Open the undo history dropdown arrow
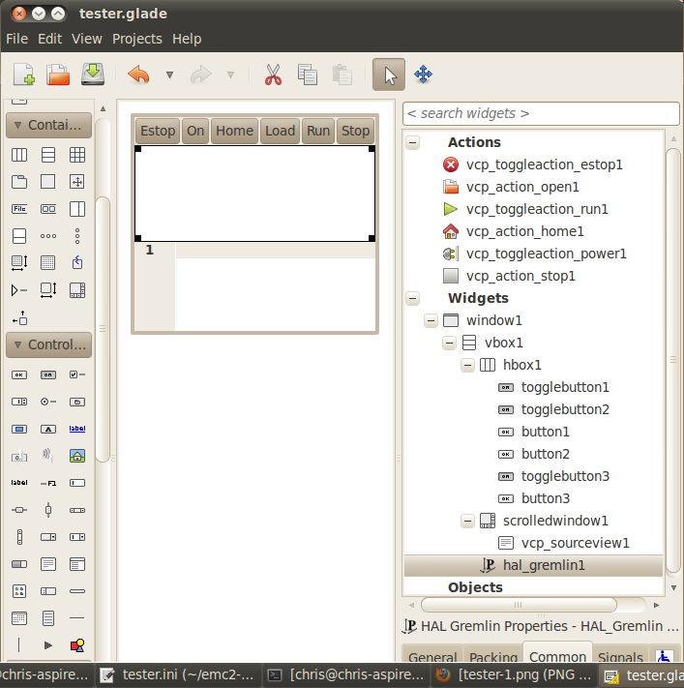Image resolution: width=684 pixels, height=688 pixels. 169,75
